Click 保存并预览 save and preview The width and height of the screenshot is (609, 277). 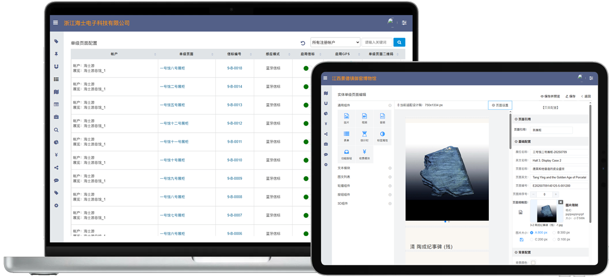coord(550,96)
